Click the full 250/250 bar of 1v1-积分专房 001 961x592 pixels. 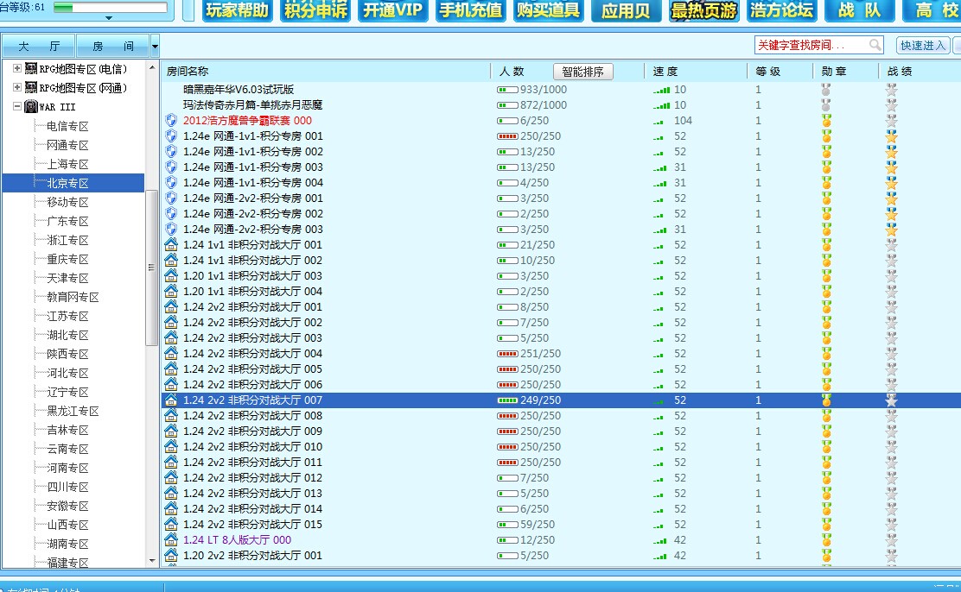click(x=506, y=135)
